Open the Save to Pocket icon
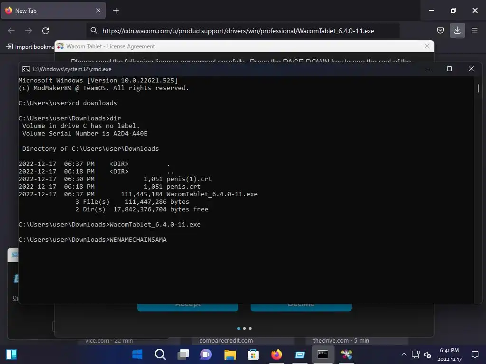Viewport: 486px width, 364px height. [440, 30]
